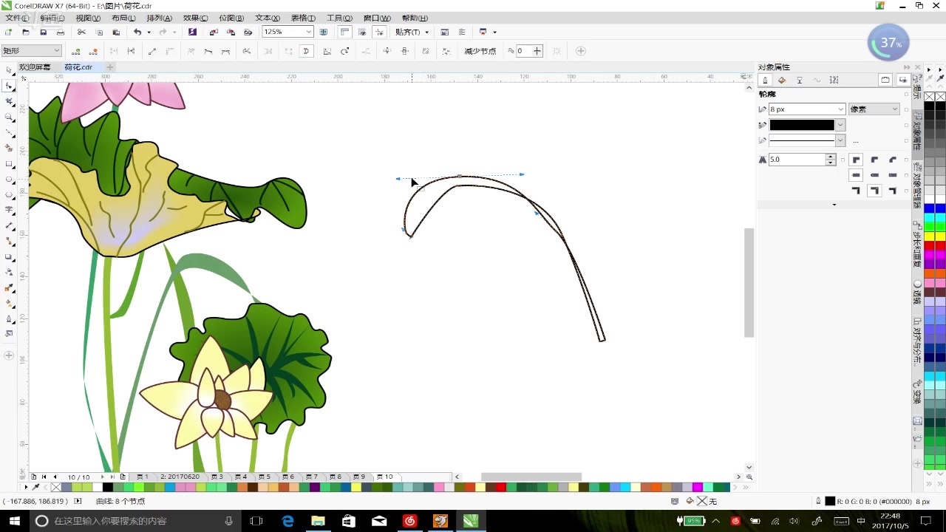Select the Shape tool in the toolbox
Image resolution: width=946 pixels, height=532 pixels.
(10, 86)
